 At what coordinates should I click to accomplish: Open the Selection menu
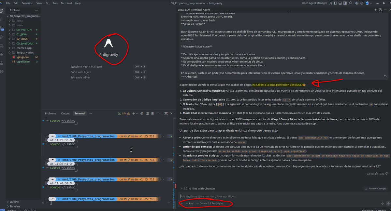click(x=27, y=3)
